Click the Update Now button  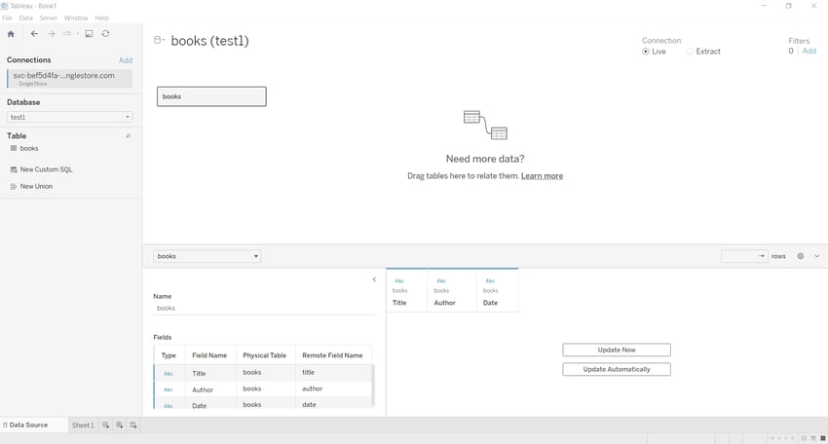coord(617,350)
